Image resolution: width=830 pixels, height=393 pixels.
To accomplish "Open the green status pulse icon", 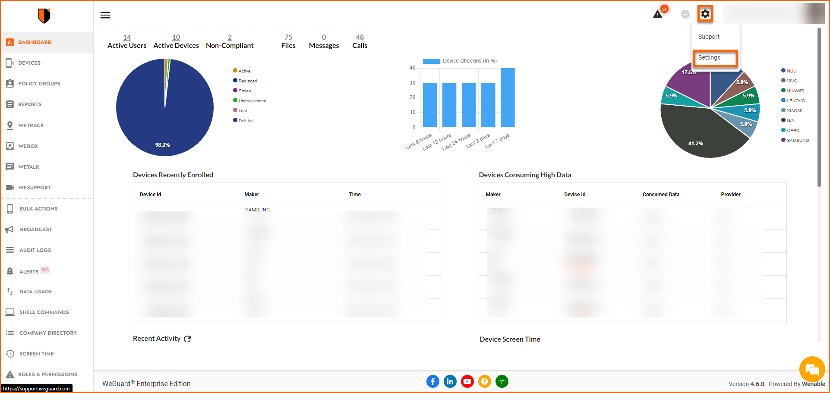I will pos(502,381).
